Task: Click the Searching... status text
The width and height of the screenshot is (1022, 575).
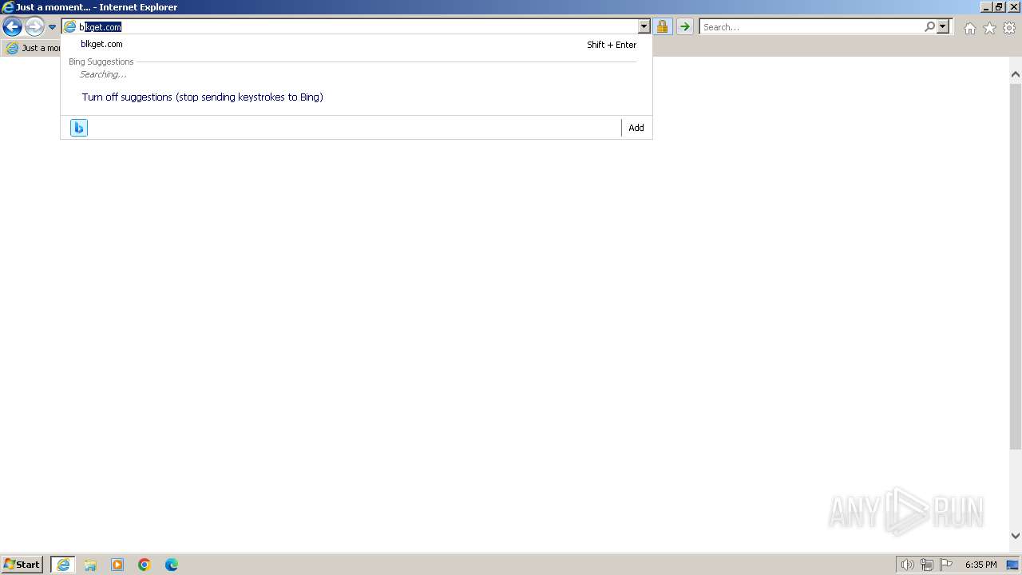Action: coord(103,74)
